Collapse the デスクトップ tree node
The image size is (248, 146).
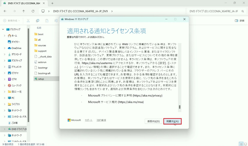point(3,29)
